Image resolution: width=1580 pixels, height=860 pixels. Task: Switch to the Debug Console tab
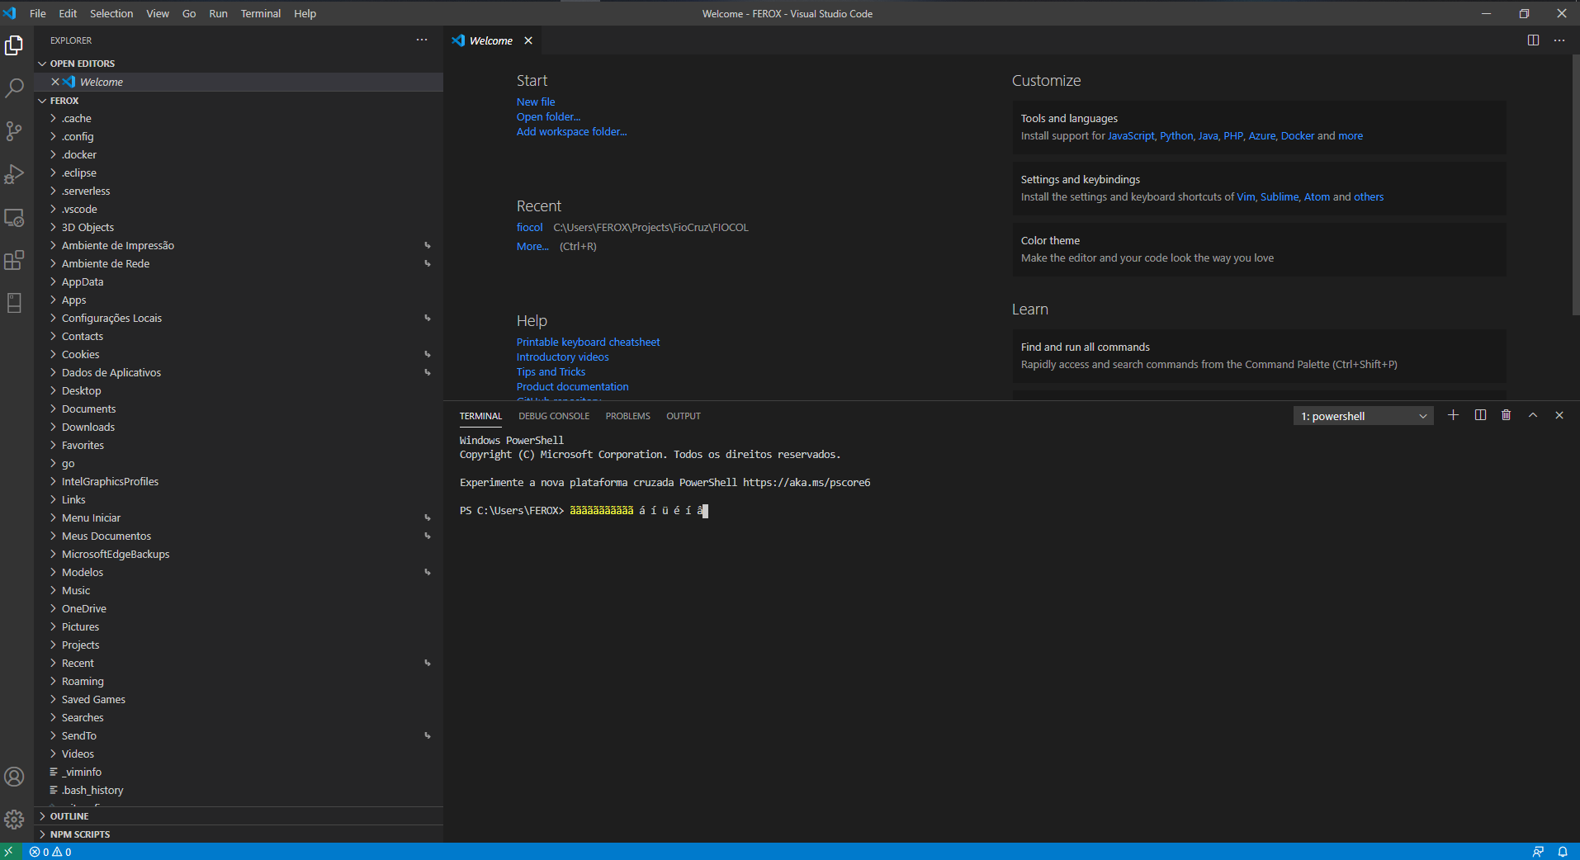point(554,416)
